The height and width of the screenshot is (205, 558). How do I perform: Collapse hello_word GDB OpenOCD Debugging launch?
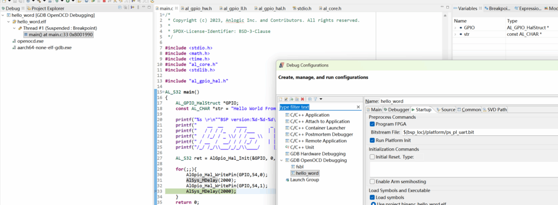[x=3, y=15]
